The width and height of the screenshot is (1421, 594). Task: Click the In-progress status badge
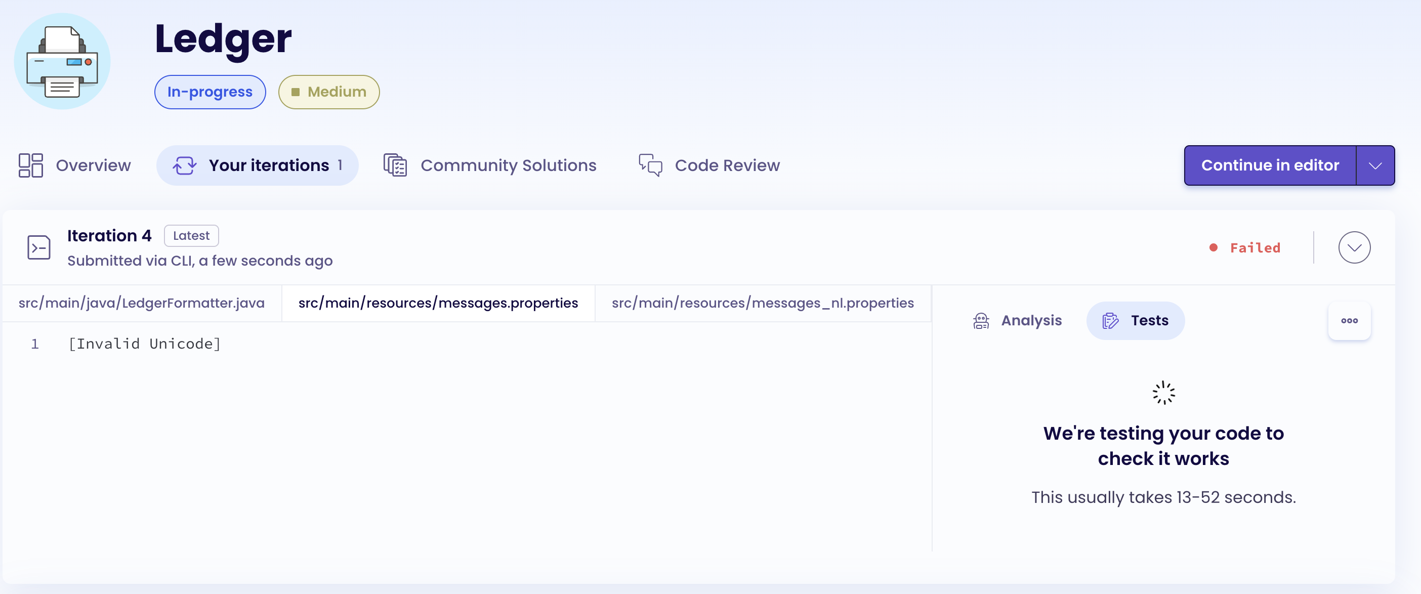(x=210, y=92)
